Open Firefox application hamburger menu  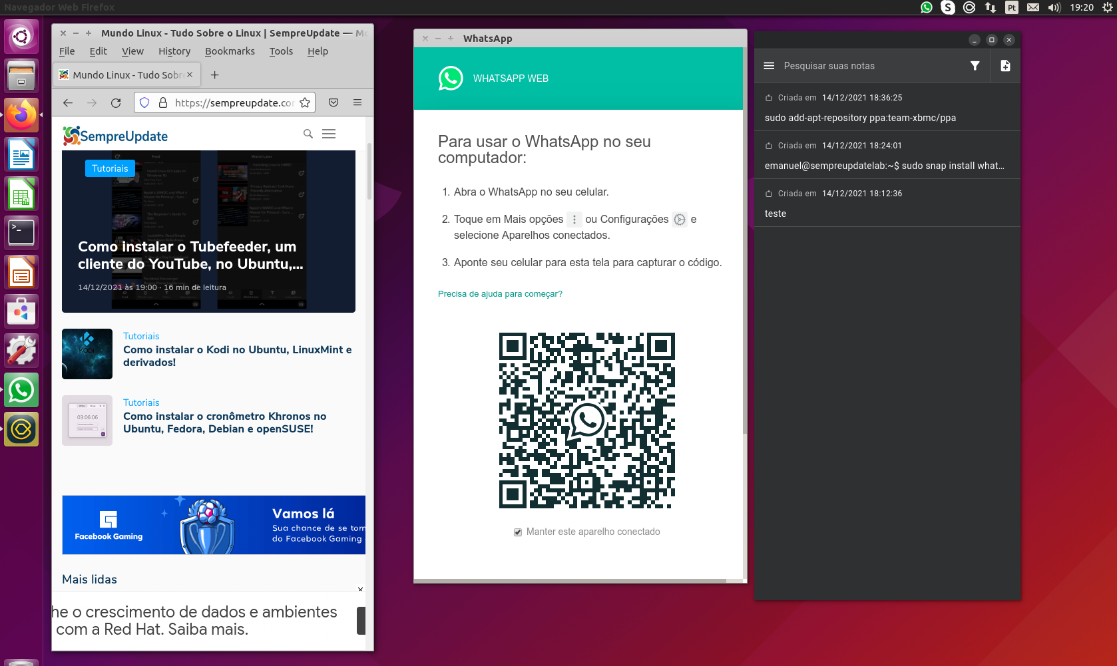point(357,102)
